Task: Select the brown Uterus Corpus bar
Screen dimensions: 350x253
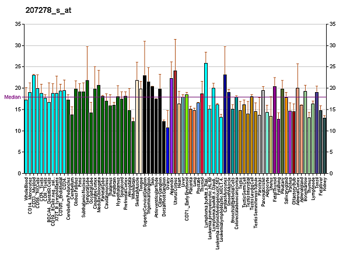Action: pos(175,122)
